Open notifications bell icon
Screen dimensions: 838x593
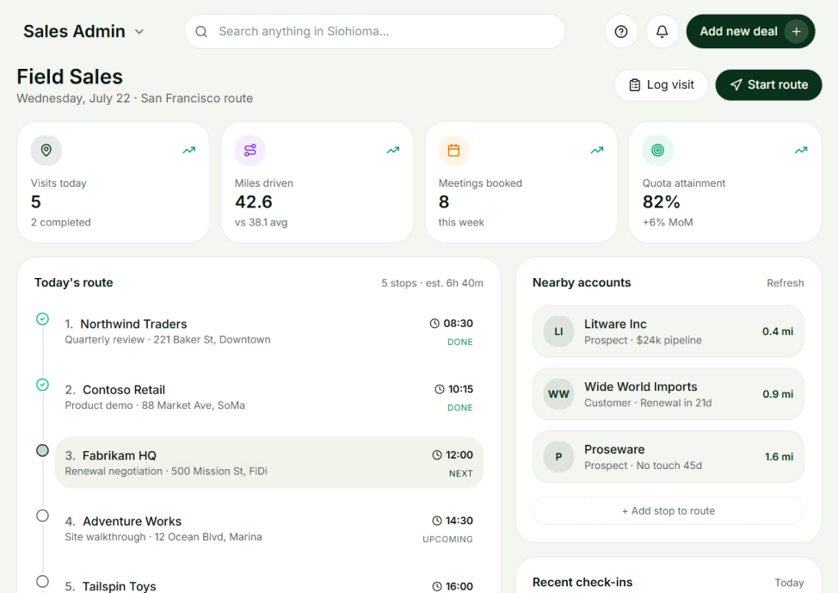pyautogui.click(x=662, y=32)
